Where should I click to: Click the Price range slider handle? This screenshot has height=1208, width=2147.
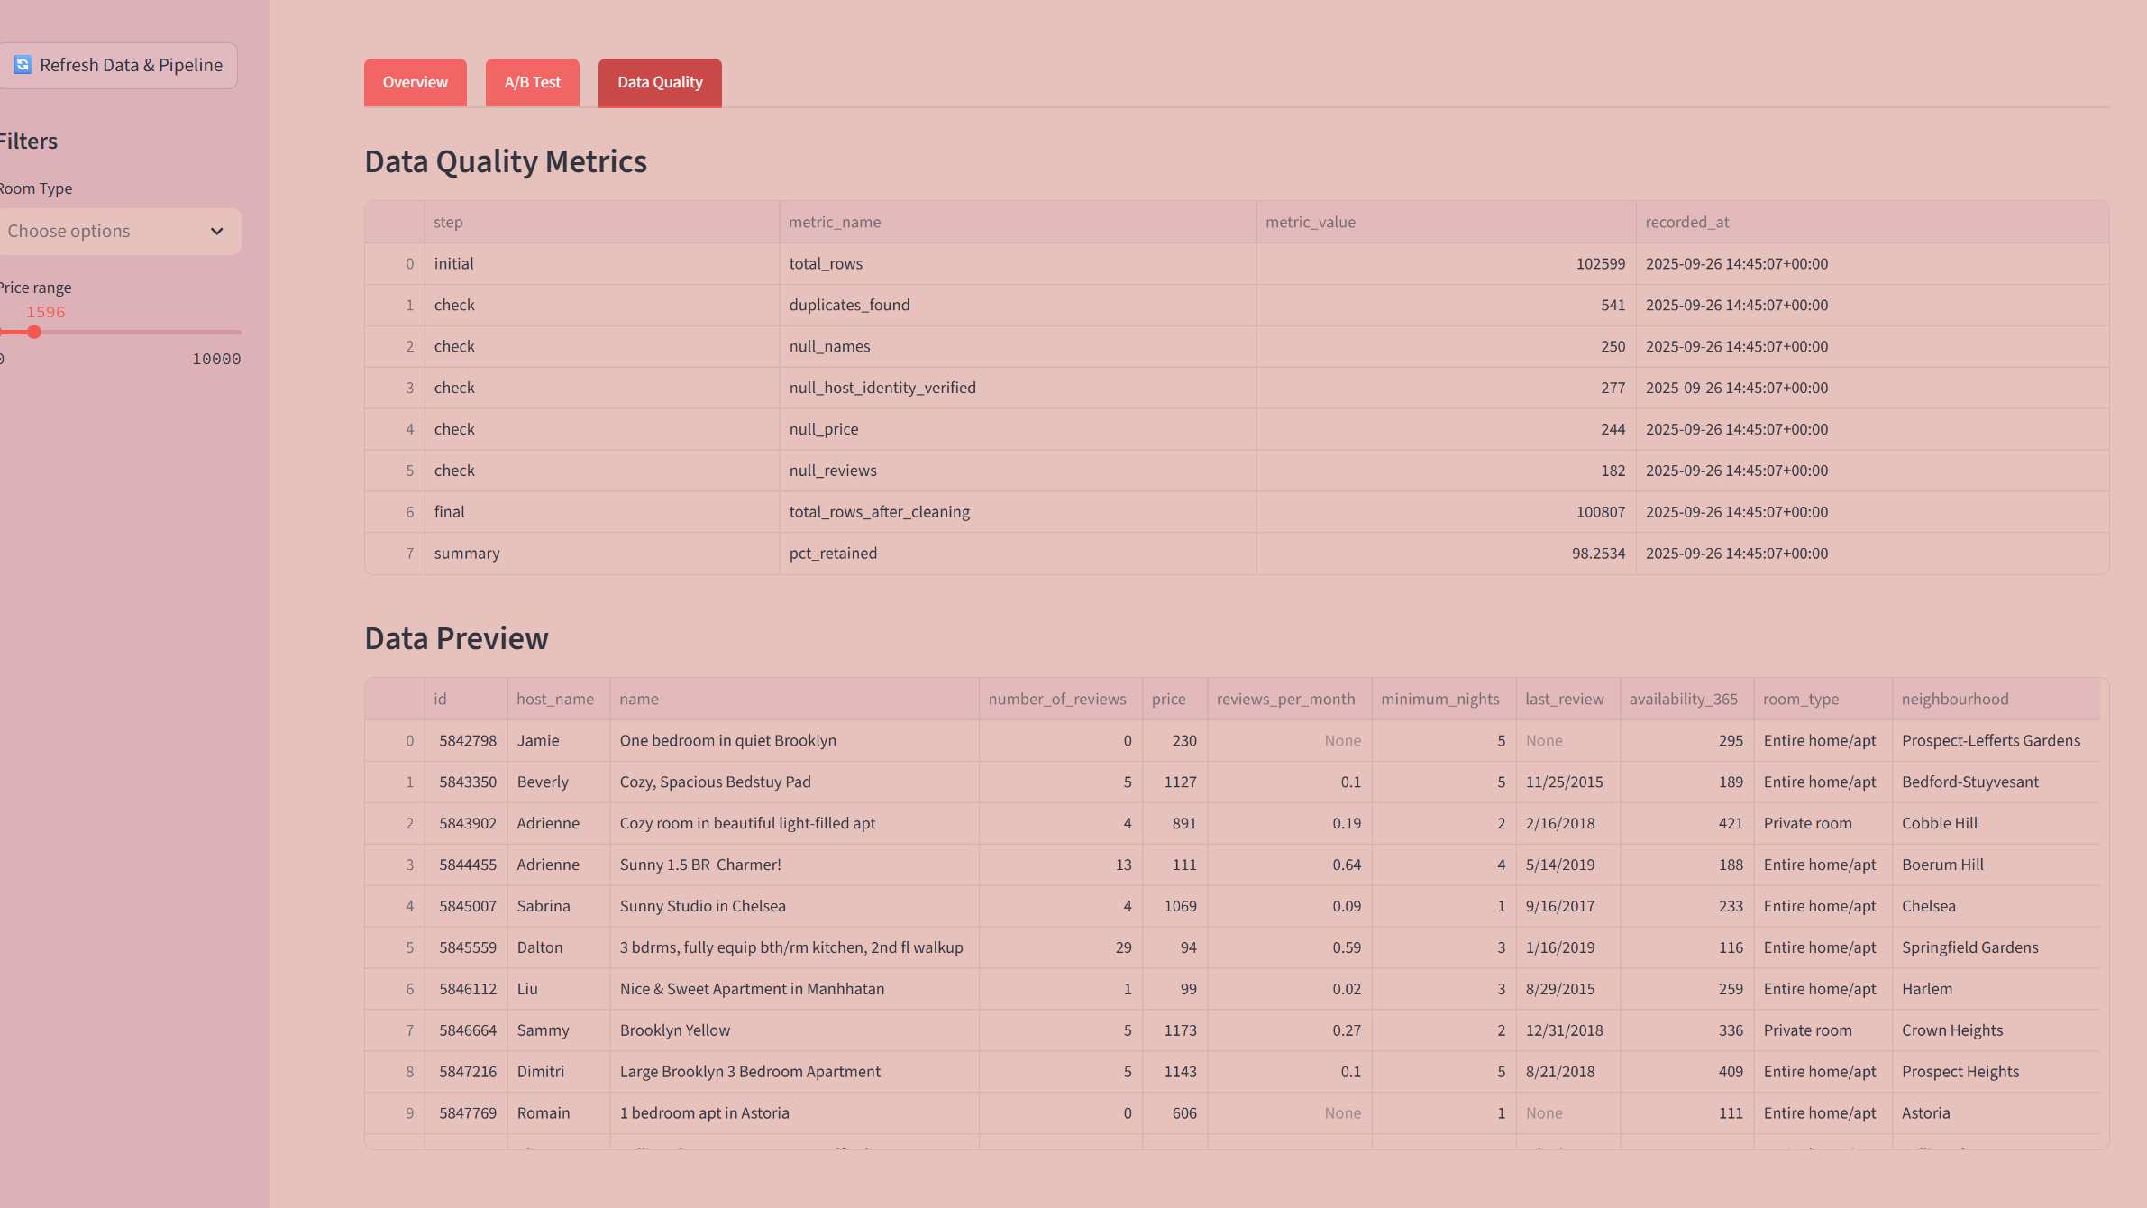pos(34,332)
